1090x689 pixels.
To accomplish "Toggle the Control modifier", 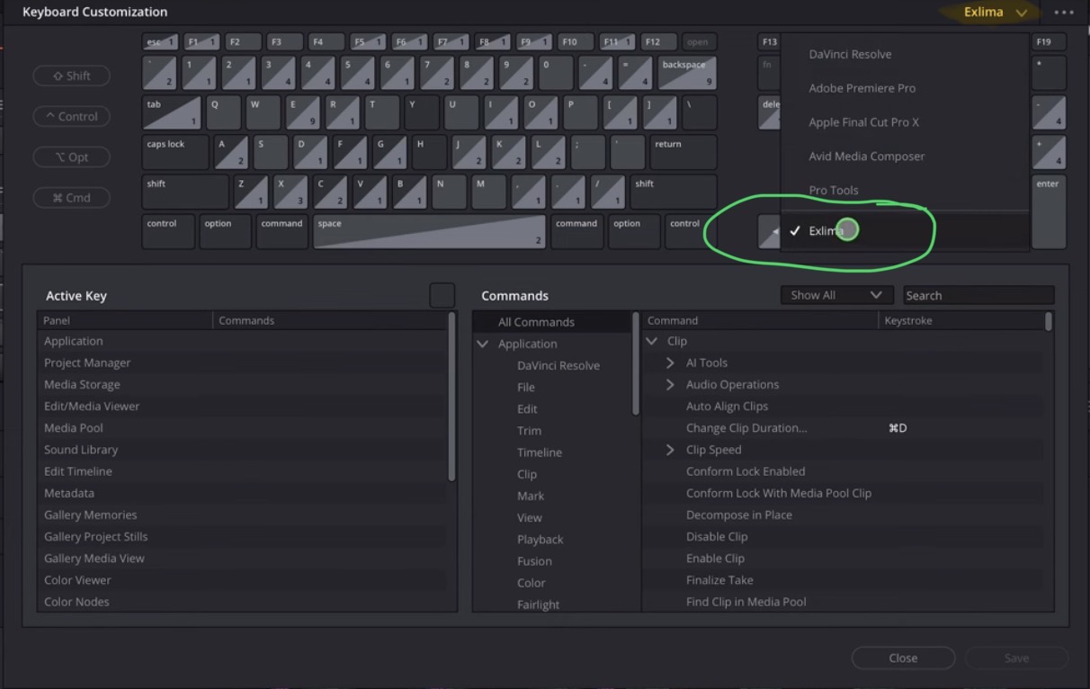I will pos(71,116).
